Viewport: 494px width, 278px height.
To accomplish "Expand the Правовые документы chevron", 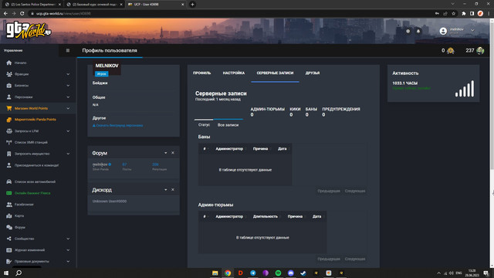I will click(x=68, y=261).
